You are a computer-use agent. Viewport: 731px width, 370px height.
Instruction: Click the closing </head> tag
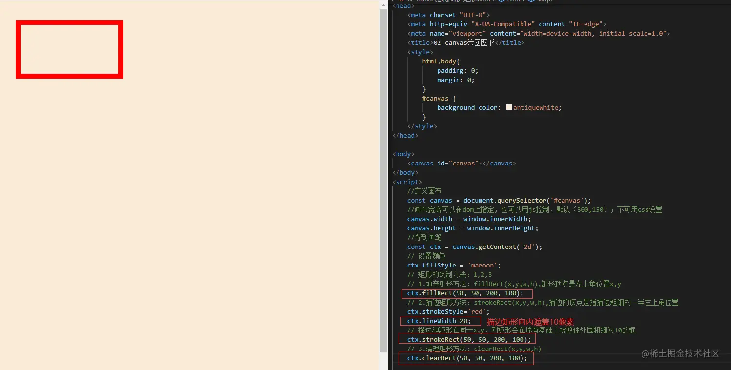pos(405,135)
